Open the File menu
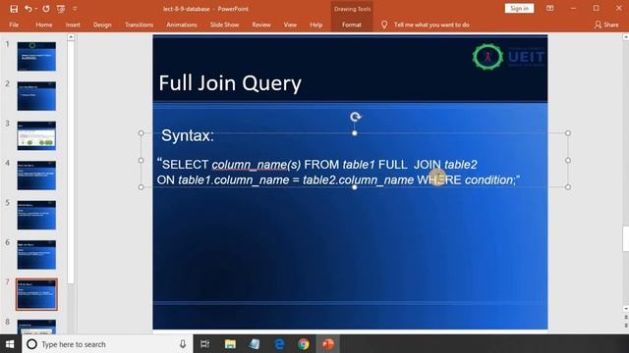 pos(14,25)
